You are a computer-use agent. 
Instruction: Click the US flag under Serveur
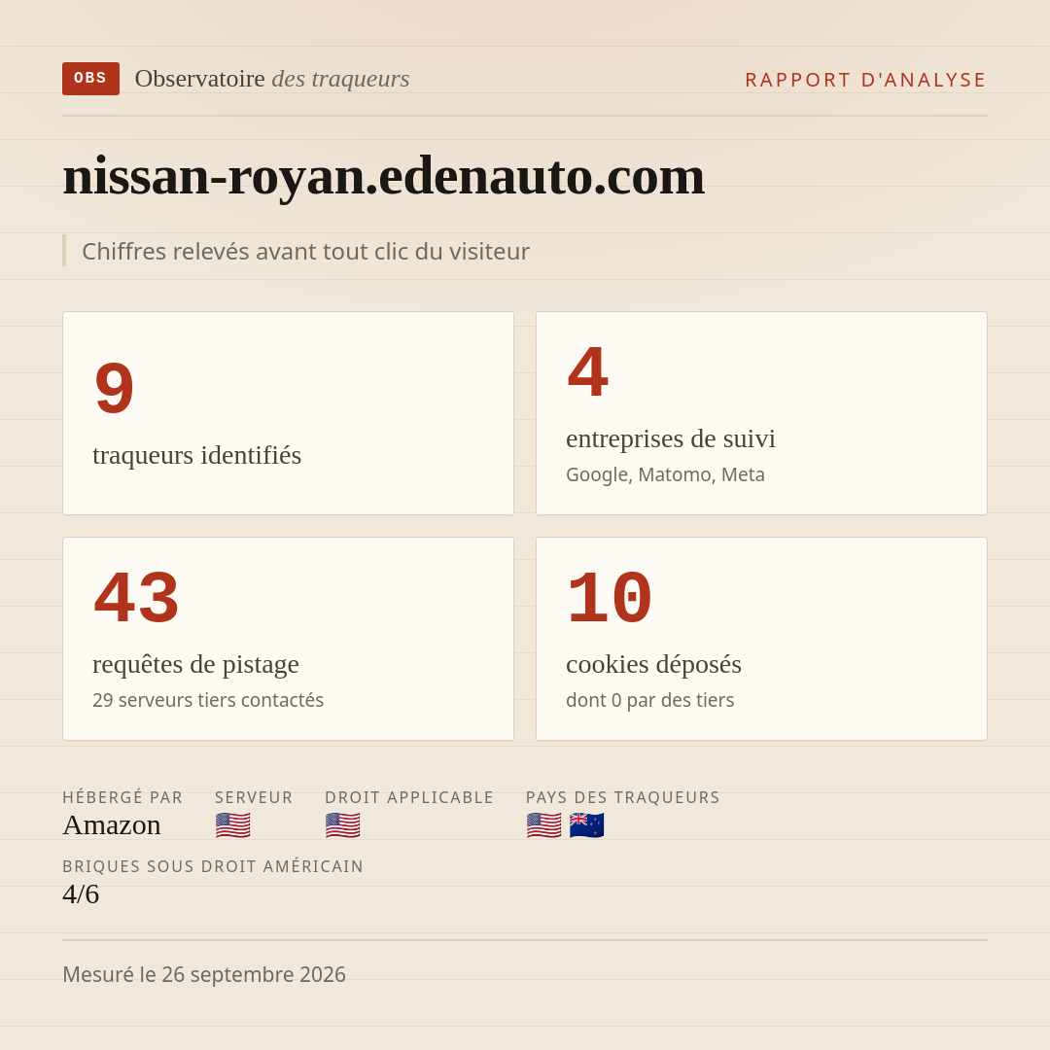233,825
